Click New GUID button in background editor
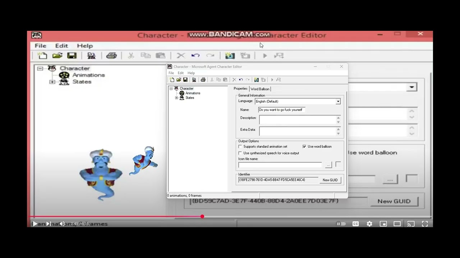This screenshot has width=460, height=258. [x=394, y=201]
